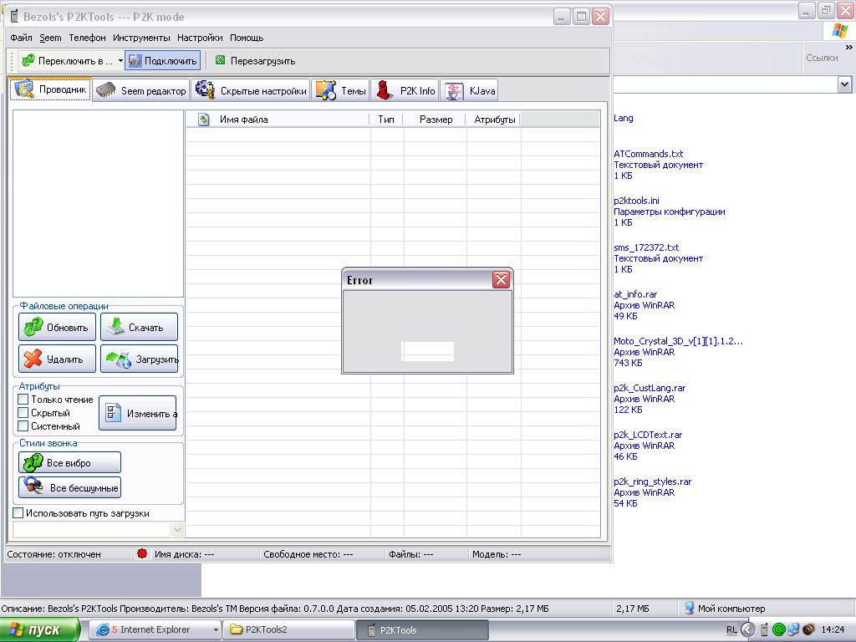Open ATCommands.txt in the background folder window

pyautogui.click(x=648, y=154)
